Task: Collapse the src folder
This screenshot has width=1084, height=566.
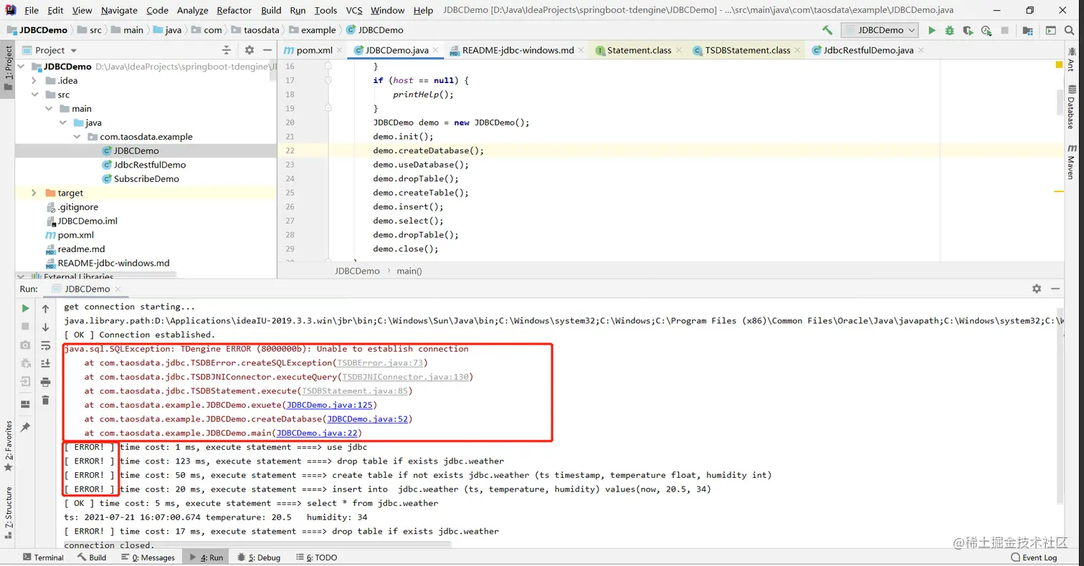Action: tap(34, 95)
